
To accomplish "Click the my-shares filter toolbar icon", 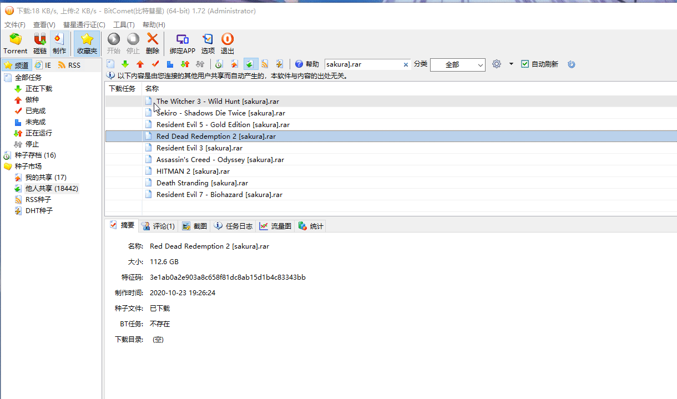I will (x=235, y=64).
